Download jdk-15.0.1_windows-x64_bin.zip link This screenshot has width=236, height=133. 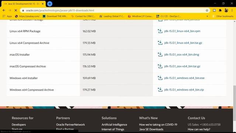(184, 89)
